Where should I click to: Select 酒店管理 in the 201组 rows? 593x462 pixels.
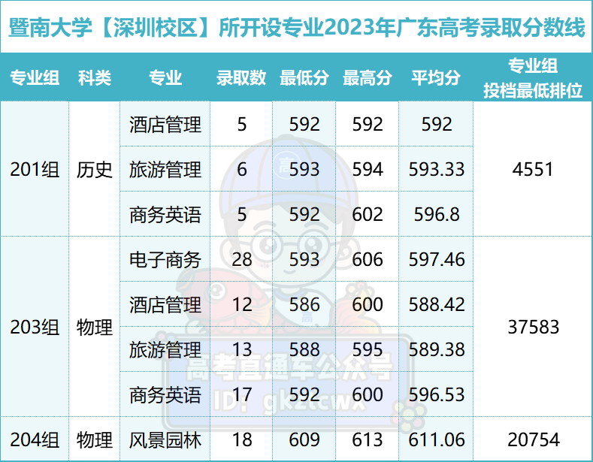click(165, 125)
